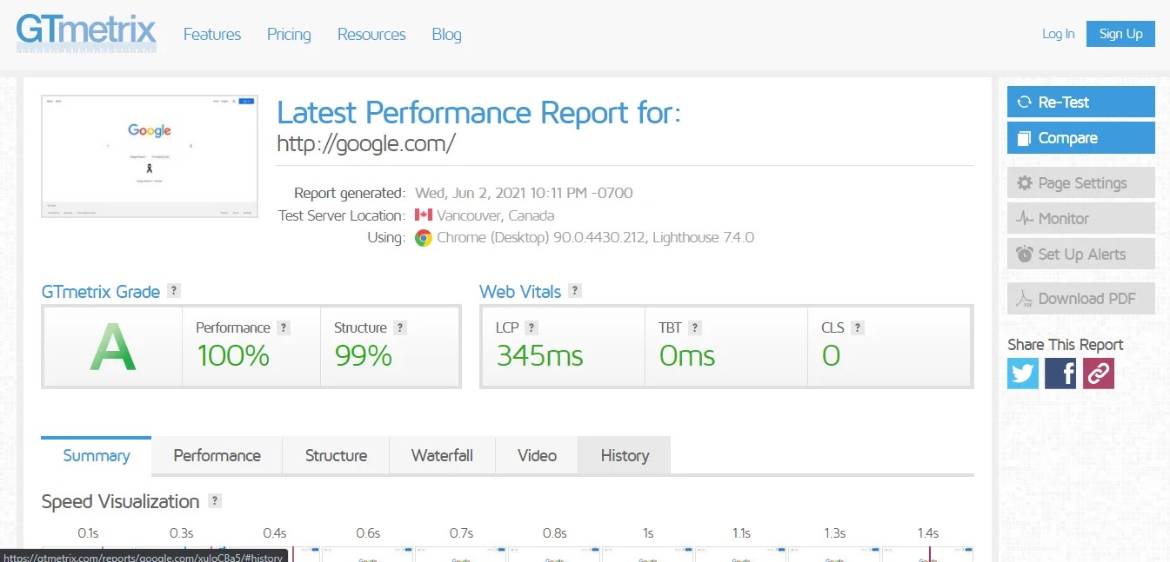Click the Google page screenshot thumbnail
The width and height of the screenshot is (1170, 562).
(x=150, y=156)
